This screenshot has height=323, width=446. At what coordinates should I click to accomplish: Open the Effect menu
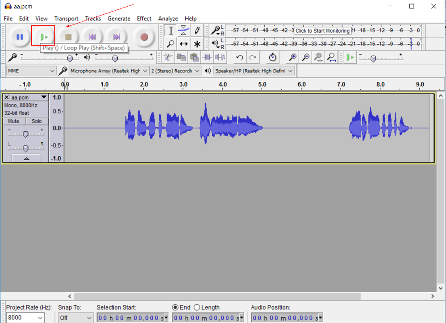(144, 18)
